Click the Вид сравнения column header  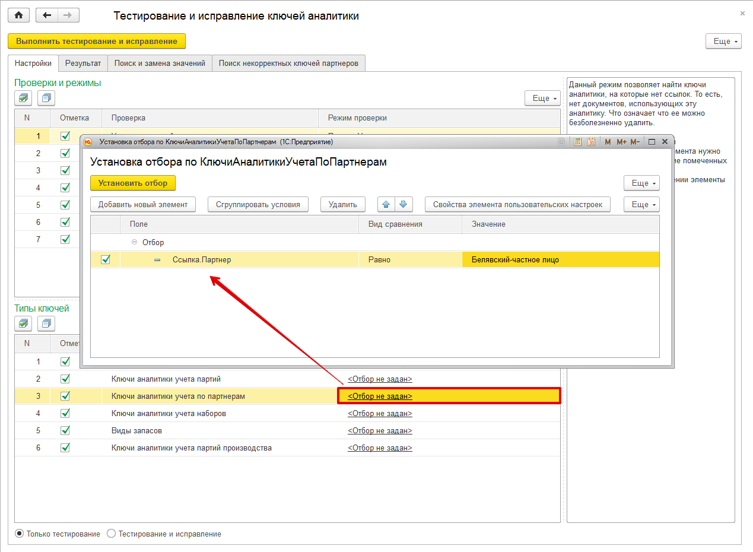click(x=411, y=224)
